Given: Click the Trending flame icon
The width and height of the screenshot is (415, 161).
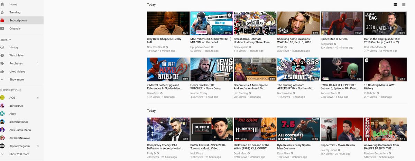Looking at the screenshot, I should click(x=2, y=12).
